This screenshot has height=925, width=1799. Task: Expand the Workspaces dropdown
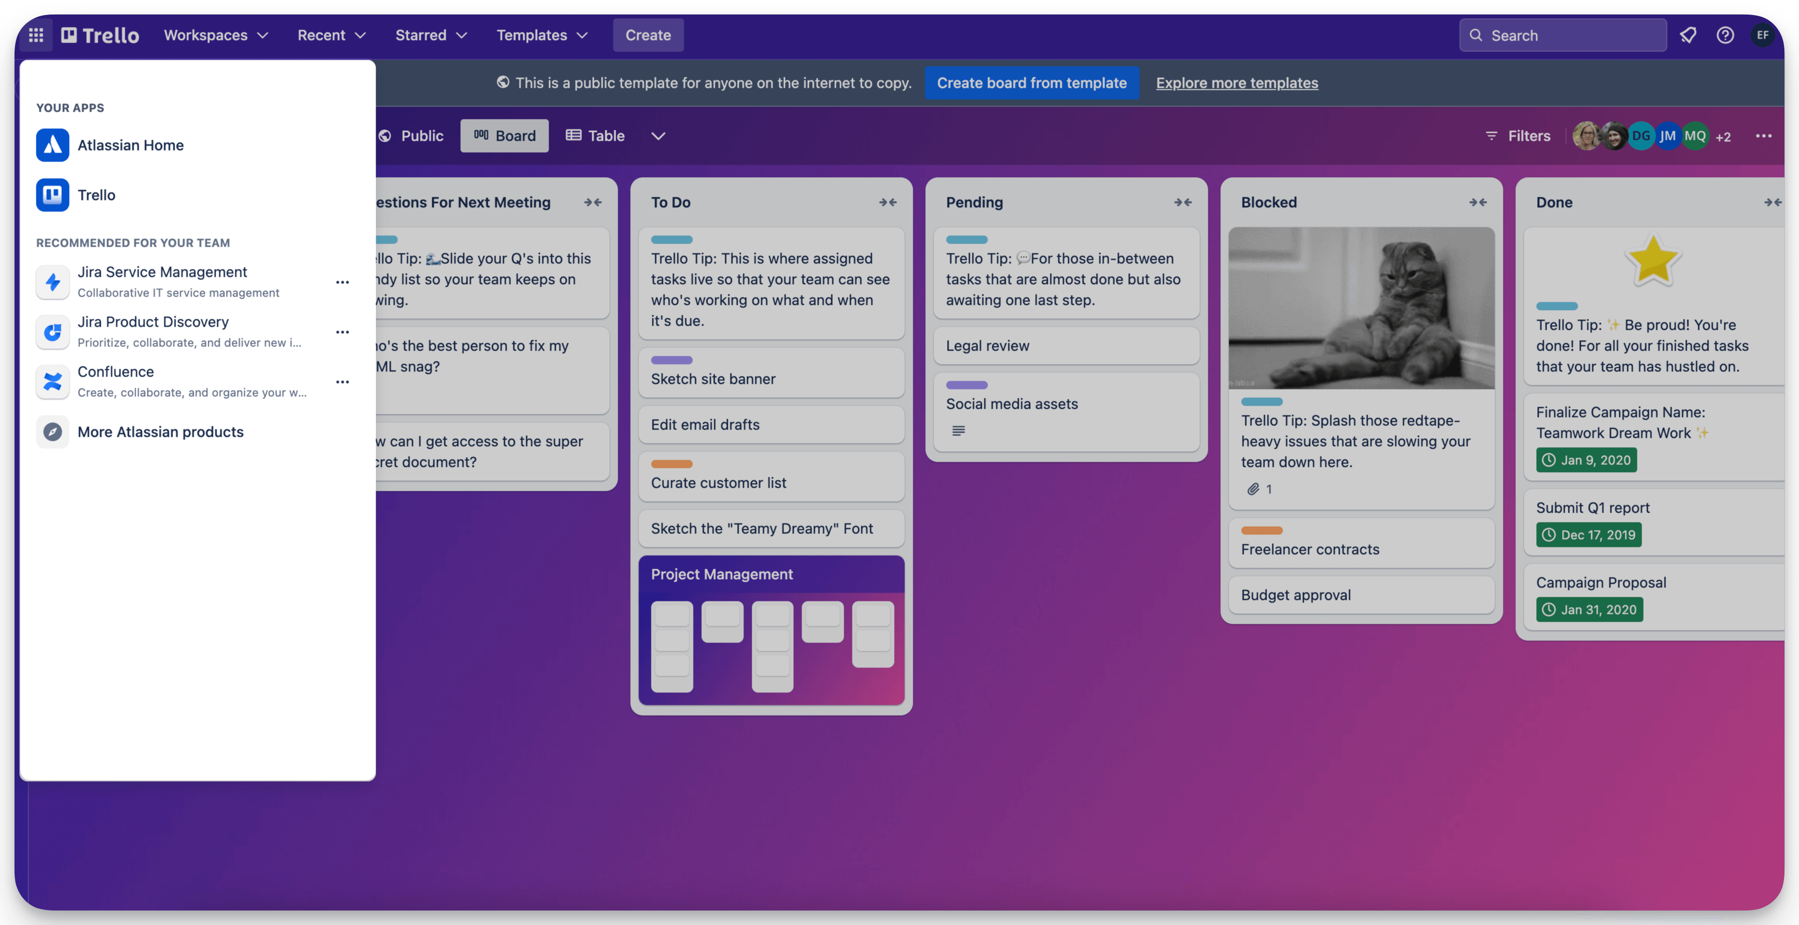coord(216,35)
